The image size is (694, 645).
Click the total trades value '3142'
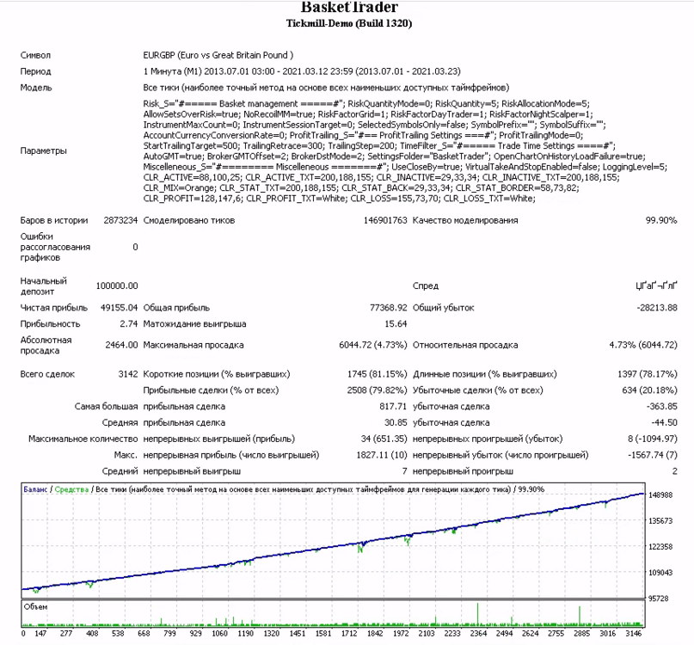coord(128,374)
